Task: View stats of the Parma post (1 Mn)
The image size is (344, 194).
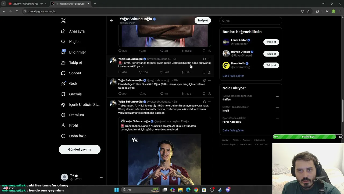Action: coord(186,72)
